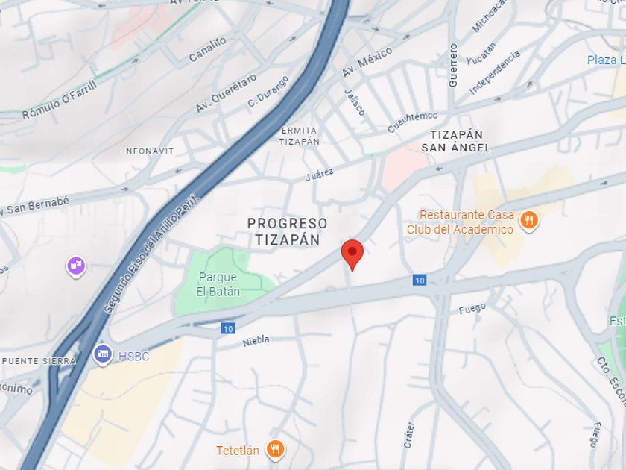626x470 pixels.
Task: Click the route 10 shield near Niebla
Action: tap(228, 328)
